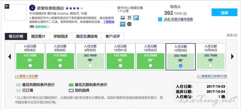Click the blue 选择 button

pos(224,12)
